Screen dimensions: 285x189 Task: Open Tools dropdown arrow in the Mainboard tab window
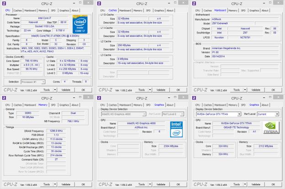point(245,90)
